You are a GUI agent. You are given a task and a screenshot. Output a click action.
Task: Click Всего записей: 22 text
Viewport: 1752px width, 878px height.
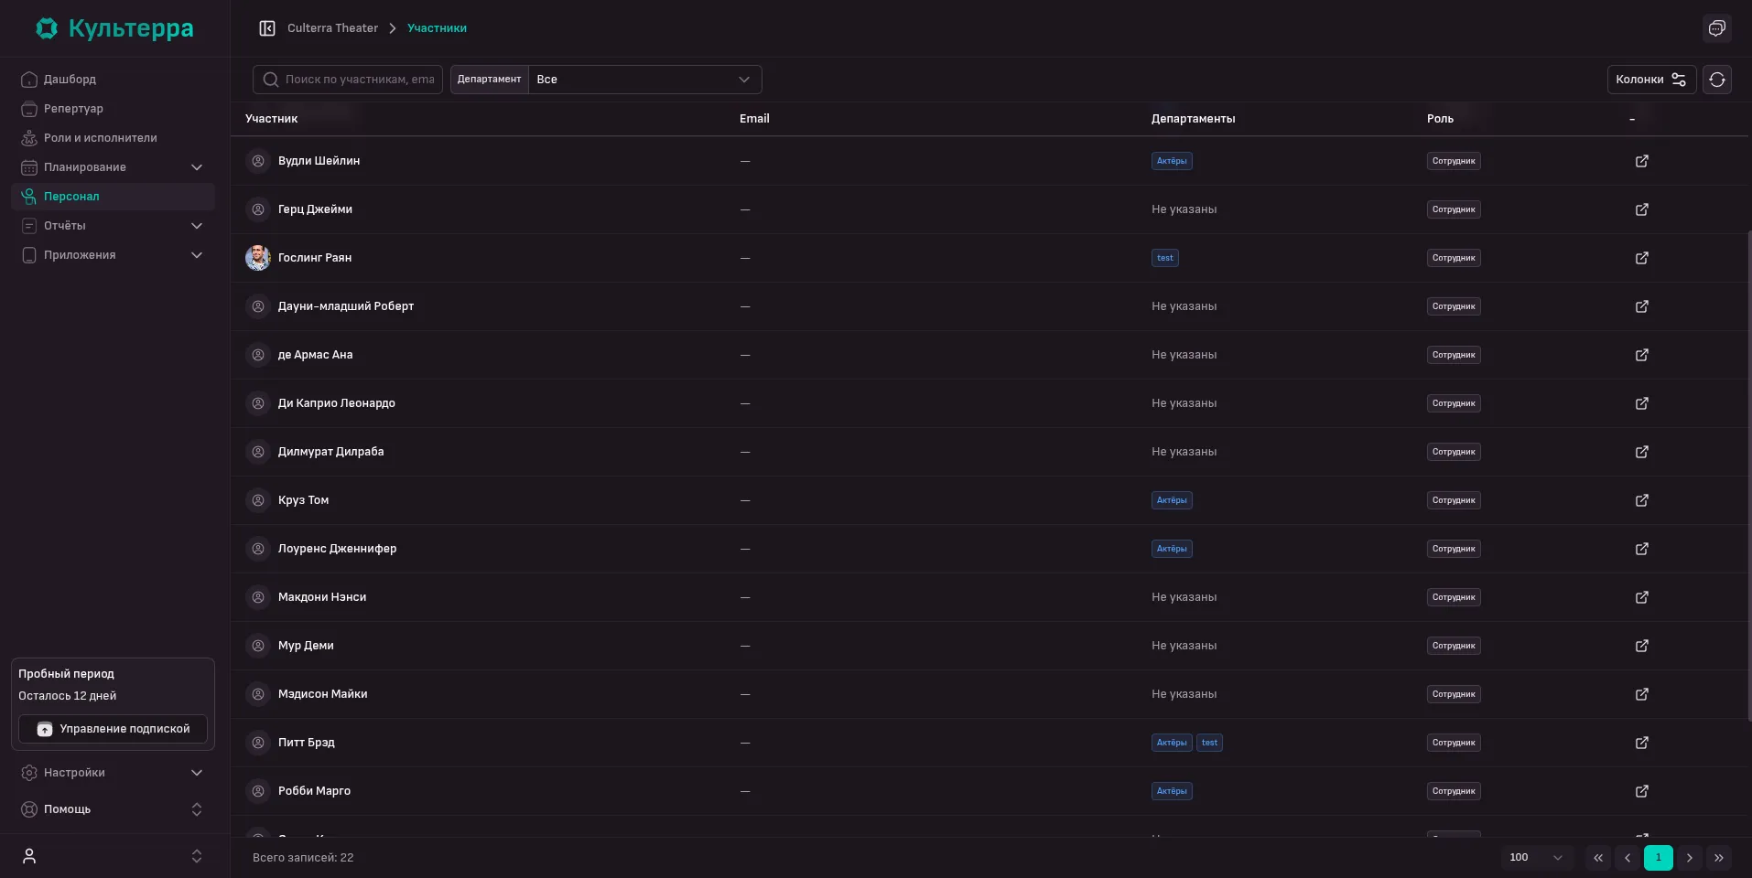303,858
